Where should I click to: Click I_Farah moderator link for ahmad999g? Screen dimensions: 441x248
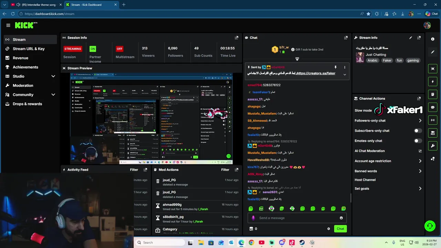203,209
